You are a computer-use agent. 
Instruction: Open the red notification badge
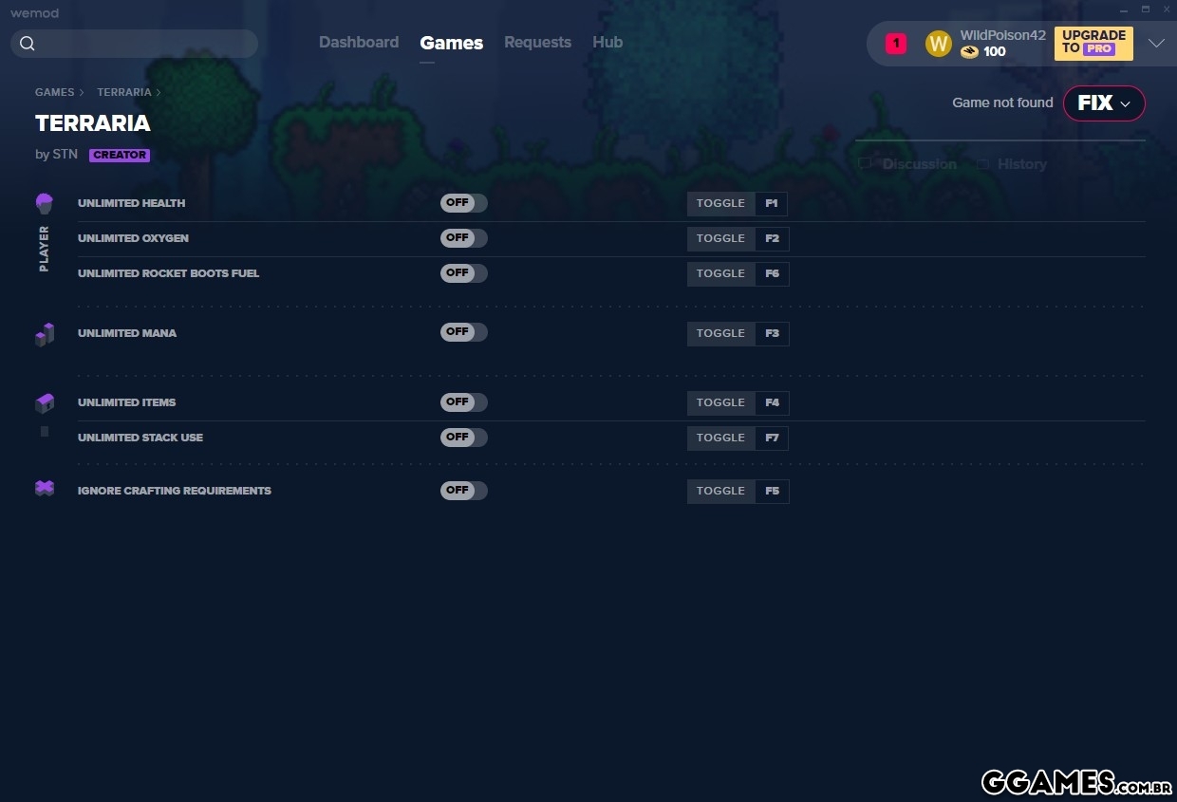(x=895, y=44)
